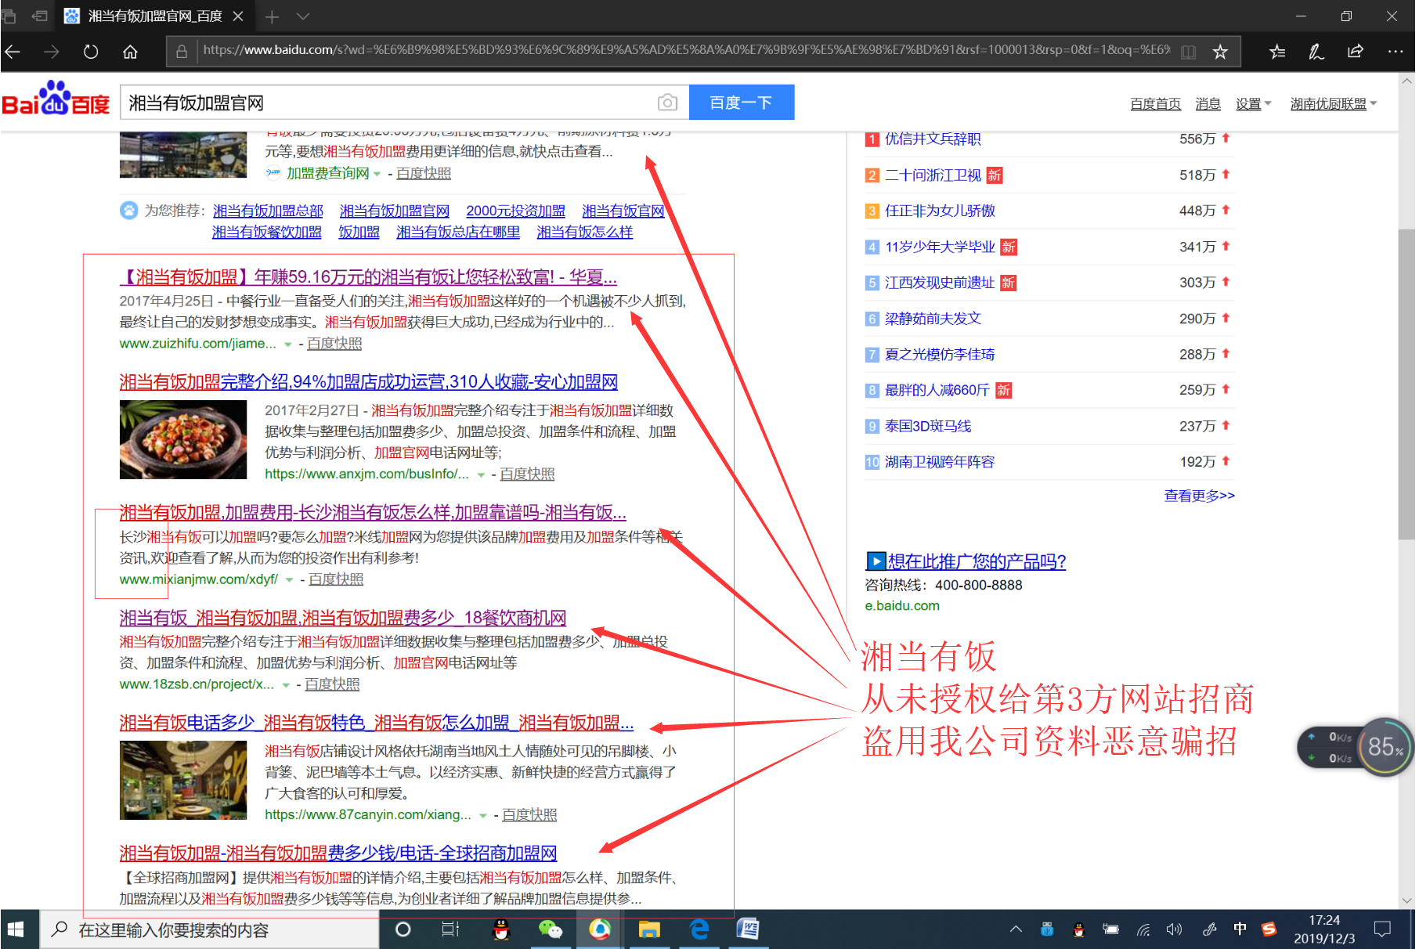This screenshot has height=949, width=1419.
Task: Click the share page icon
Action: 1355,52
